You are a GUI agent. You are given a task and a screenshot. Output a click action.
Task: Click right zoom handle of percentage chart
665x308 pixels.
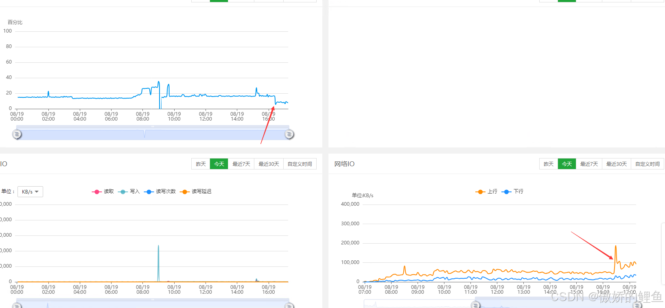[289, 134]
